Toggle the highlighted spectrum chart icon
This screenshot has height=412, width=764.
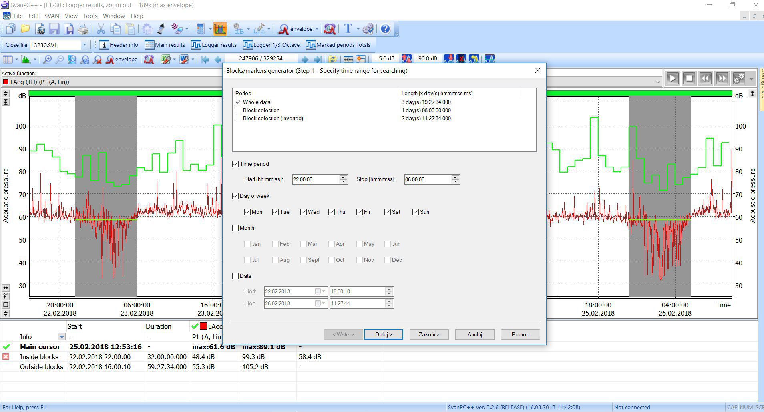(x=220, y=29)
